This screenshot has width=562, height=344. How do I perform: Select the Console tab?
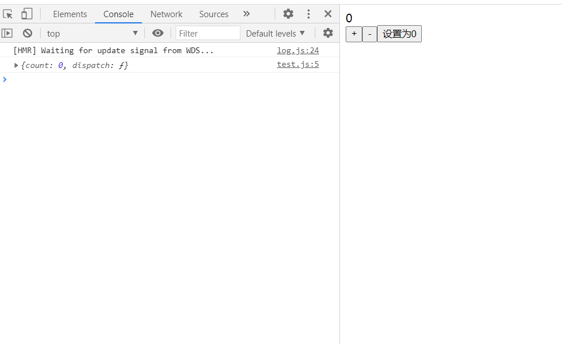click(118, 14)
